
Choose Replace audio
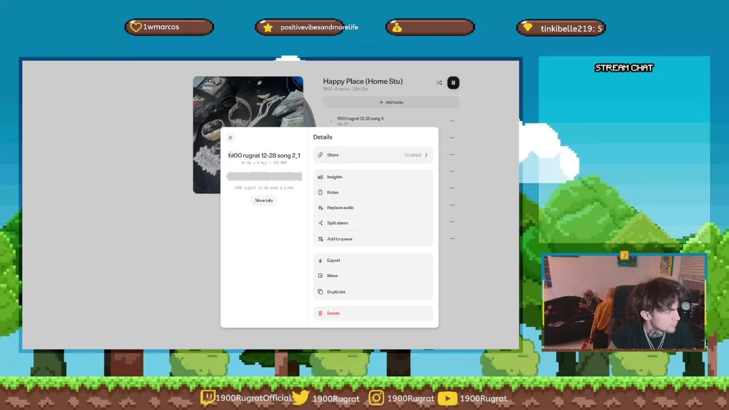(373, 208)
